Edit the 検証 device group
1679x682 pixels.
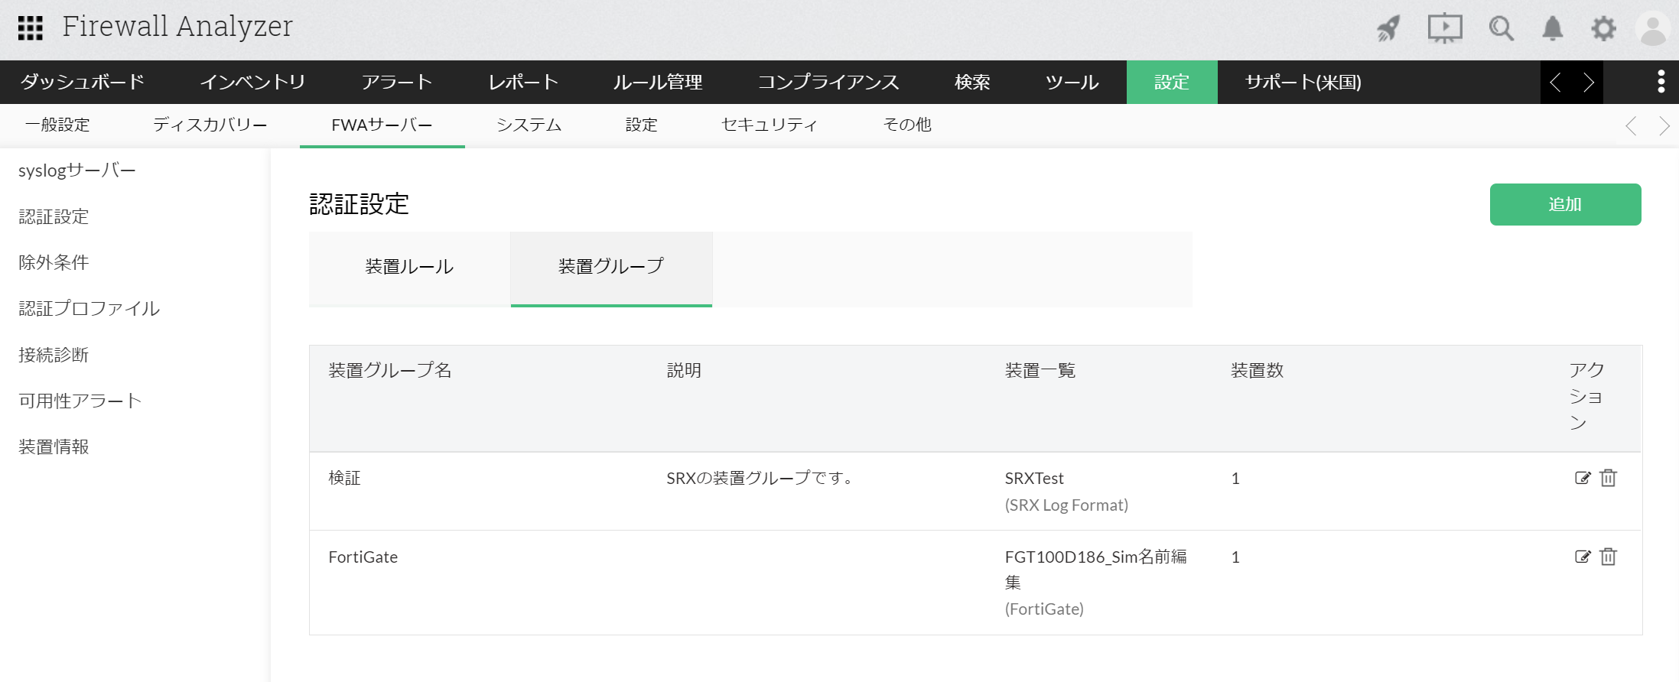tap(1583, 478)
